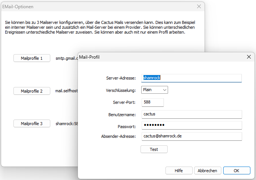Image resolution: width=256 pixels, height=180 pixels.
Task: Close the EMail-Optionen window
Action: 199,6
